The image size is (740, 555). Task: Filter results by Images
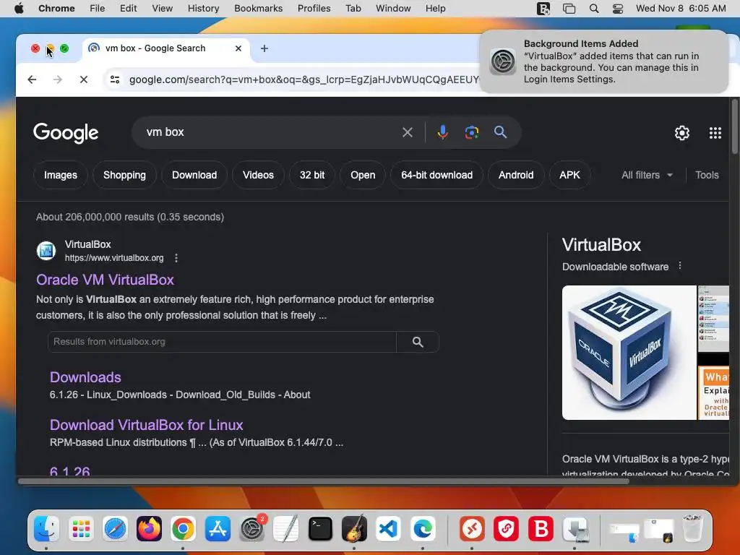pos(61,175)
